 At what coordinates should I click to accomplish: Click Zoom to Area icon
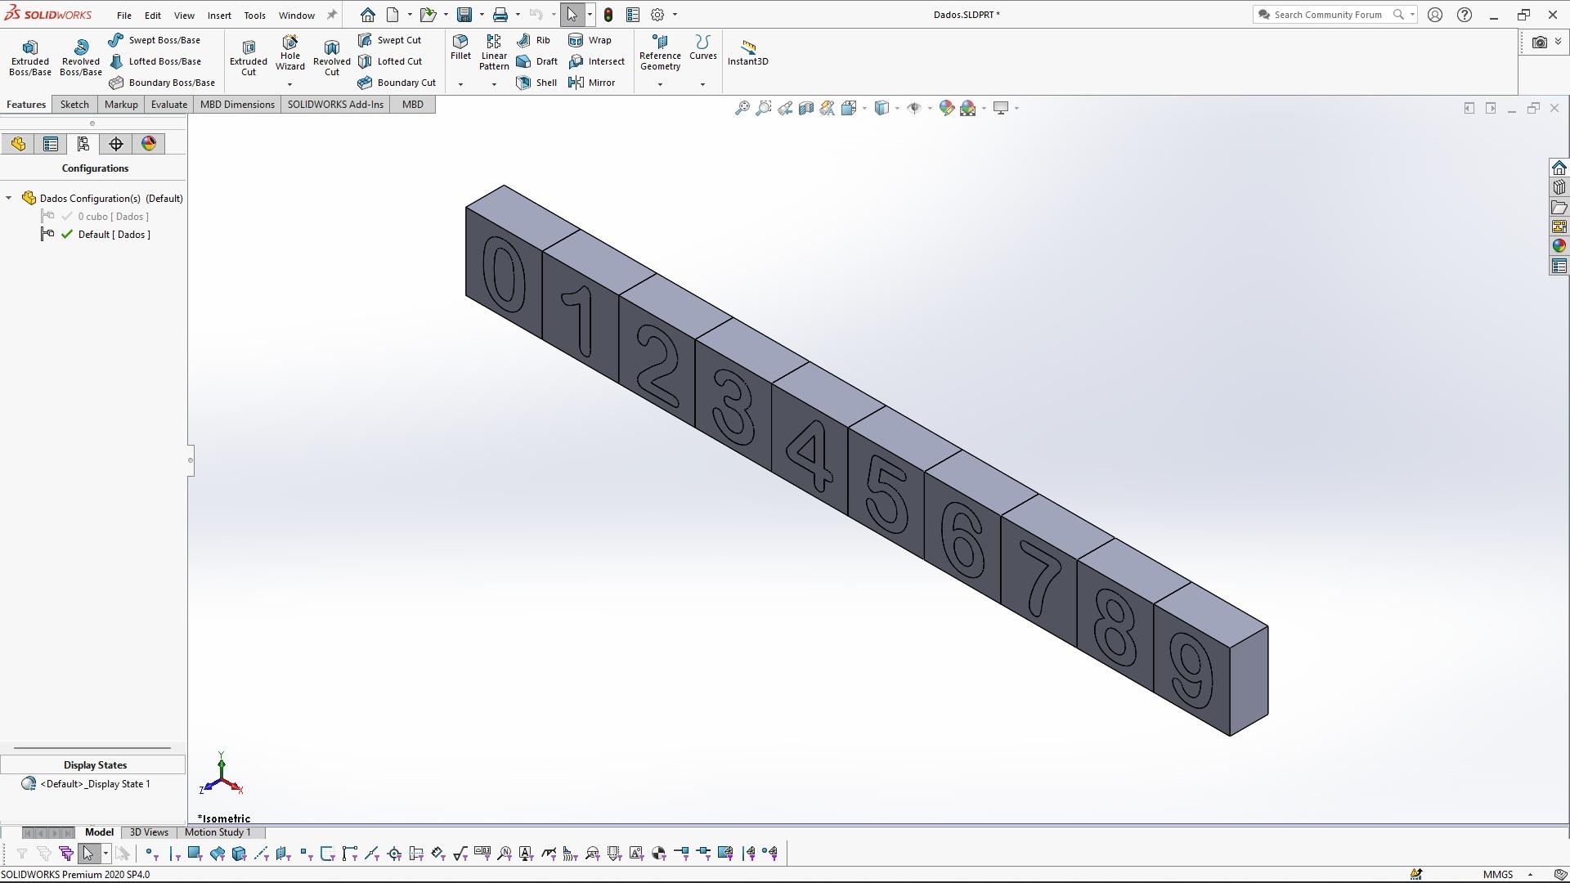tap(763, 108)
